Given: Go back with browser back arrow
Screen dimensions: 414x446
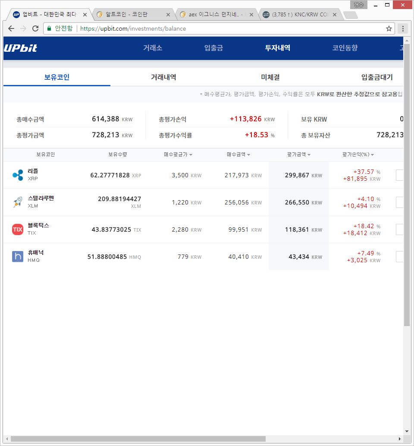Looking at the screenshot, I should pyautogui.click(x=11, y=28).
